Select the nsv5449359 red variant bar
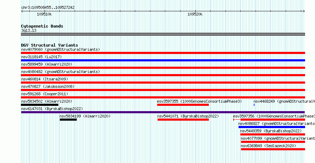The image size is (315, 163). tap(273, 134)
